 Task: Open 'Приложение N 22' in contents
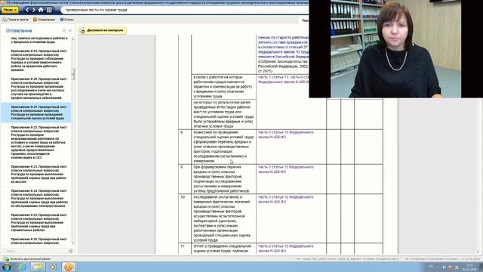coord(38,142)
